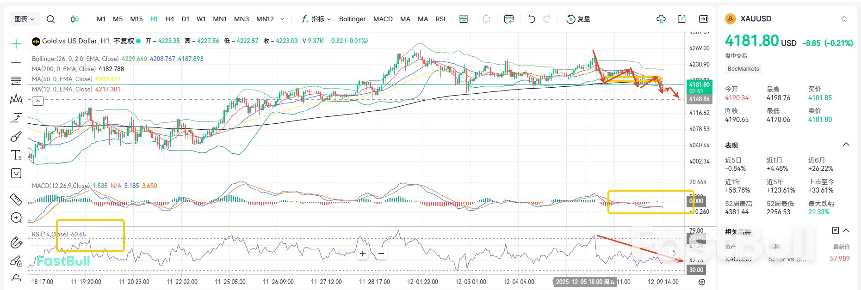Select the ruler measurement tool
This screenshot has width=861, height=290.
click(16, 199)
